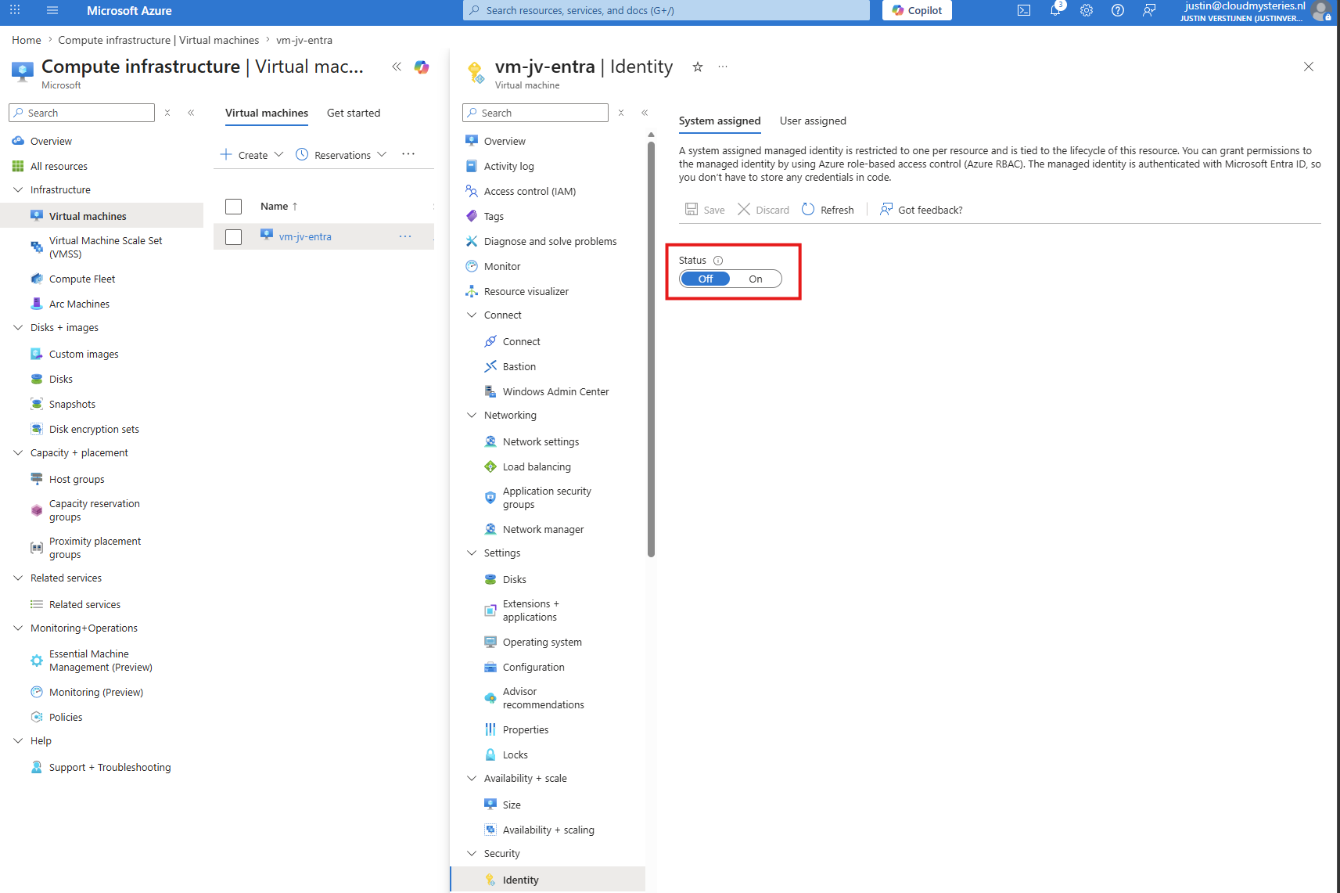Switch the Status toggle to On
Viewport: 1340px width, 893px height.
pyautogui.click(x=756, y=279)
